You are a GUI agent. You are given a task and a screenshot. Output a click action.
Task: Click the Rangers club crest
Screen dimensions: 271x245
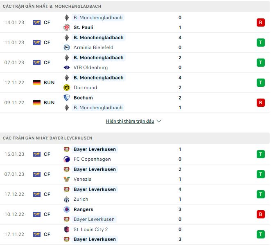(x=67, y=209)
